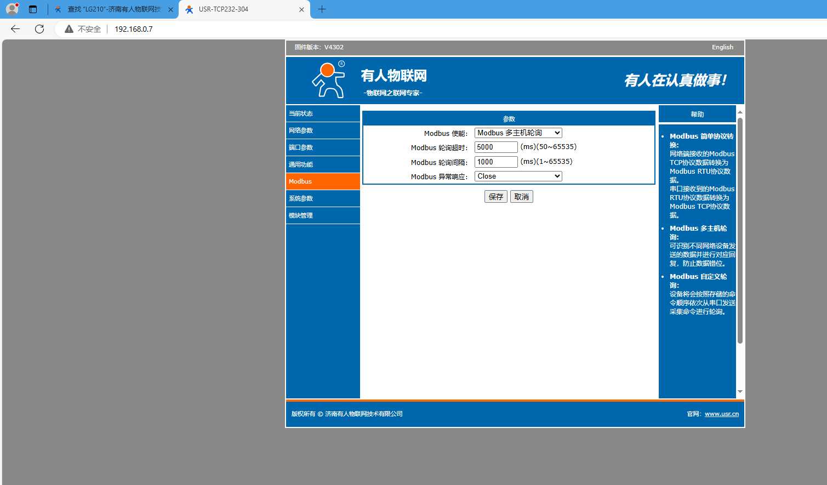Close the USR-TCP232-304 tab
The height and width of the screenshot is (485, 827).
301,9
